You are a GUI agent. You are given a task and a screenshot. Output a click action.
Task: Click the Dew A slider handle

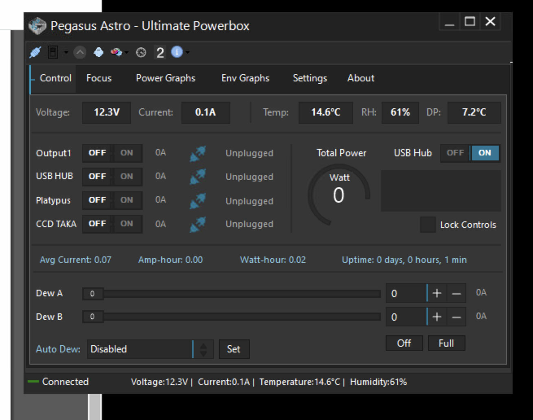click(x=93, y=293)
